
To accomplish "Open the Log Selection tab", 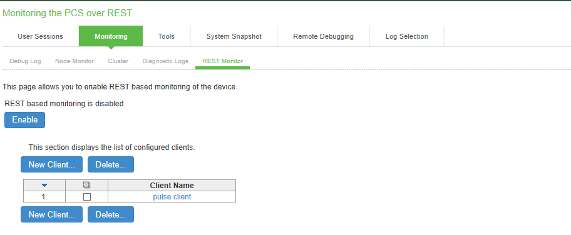I will [407, 36].
